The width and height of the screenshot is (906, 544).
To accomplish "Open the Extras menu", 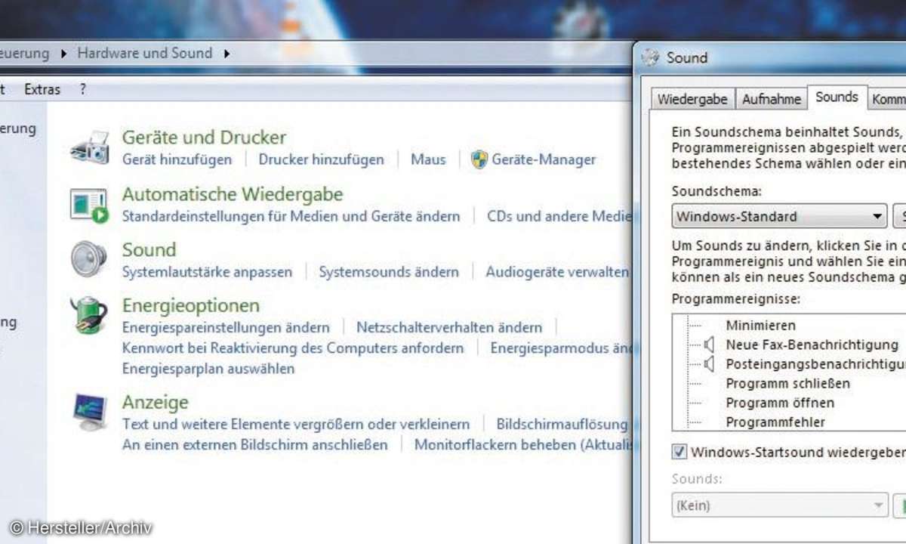I will [x=42, y=89].
